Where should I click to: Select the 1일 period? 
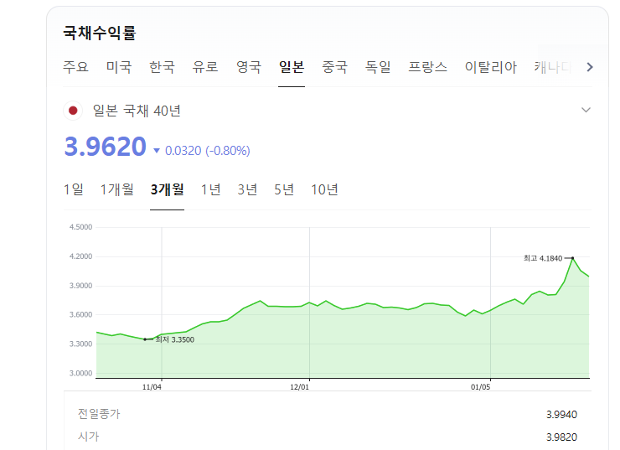coord(74,189)
